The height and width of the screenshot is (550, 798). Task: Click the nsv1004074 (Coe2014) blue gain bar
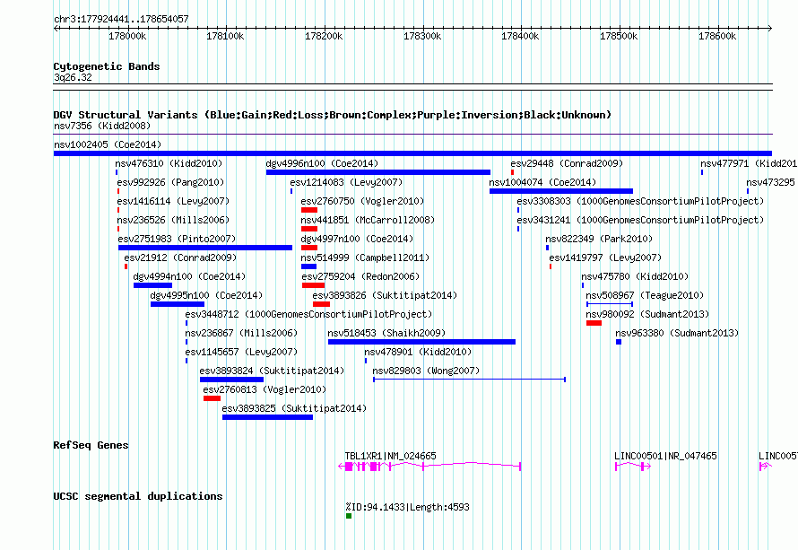pyautogui.click(x=561, y=191)
